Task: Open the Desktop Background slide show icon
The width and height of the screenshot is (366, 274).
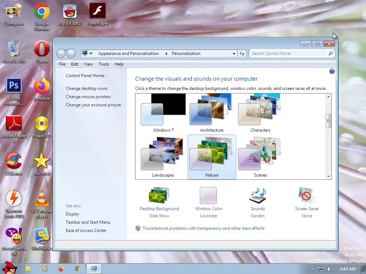Action: (159, 196)
